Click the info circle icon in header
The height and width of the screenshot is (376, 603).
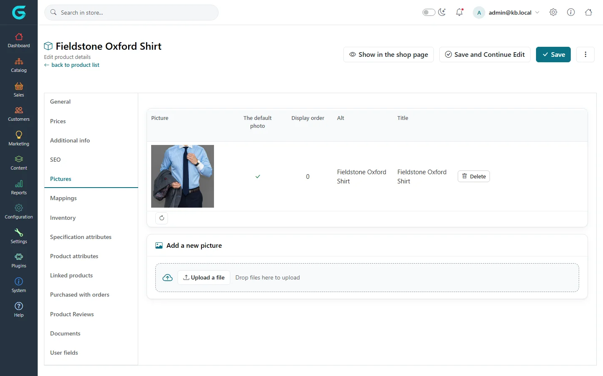point(571,13)
